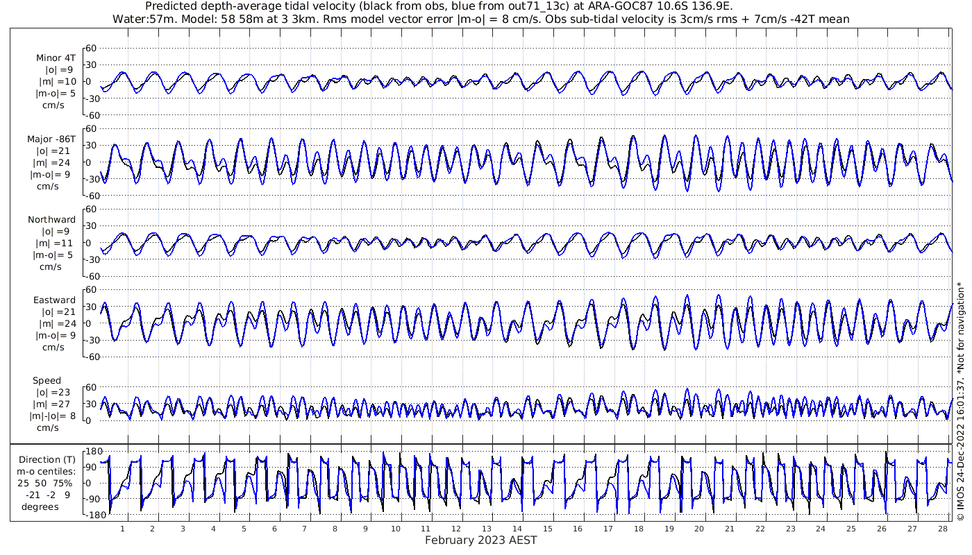
Task: Click the subtitle line starting 'Water:57m'
Action: click(480, 19)
